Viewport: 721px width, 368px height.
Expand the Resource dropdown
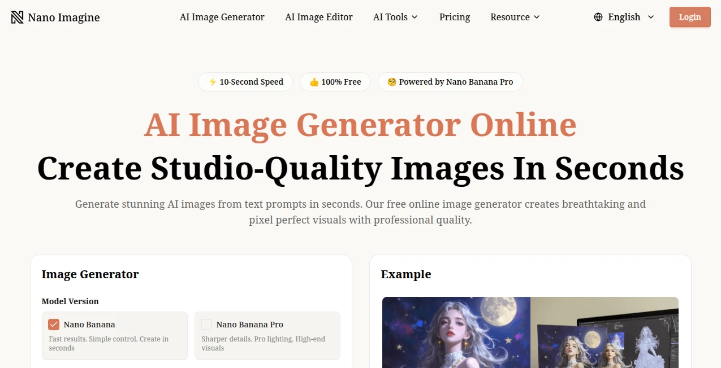click(x=514, y=17)
